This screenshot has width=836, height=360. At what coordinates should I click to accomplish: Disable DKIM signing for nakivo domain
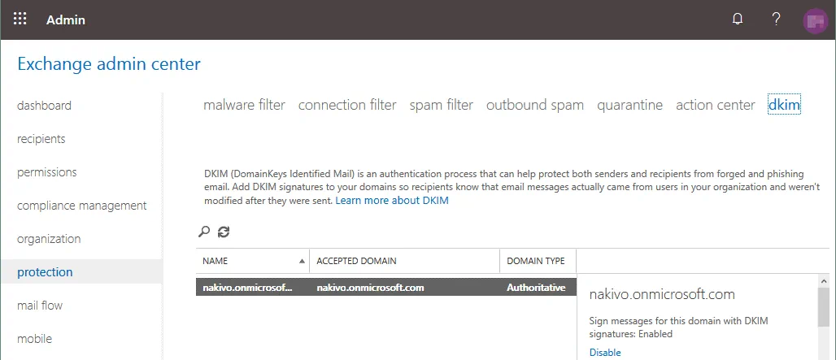point(604,353)
